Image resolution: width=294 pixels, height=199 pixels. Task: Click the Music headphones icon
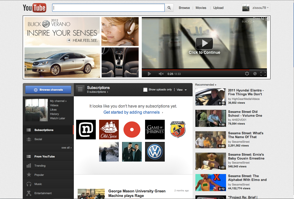[29, 184]
